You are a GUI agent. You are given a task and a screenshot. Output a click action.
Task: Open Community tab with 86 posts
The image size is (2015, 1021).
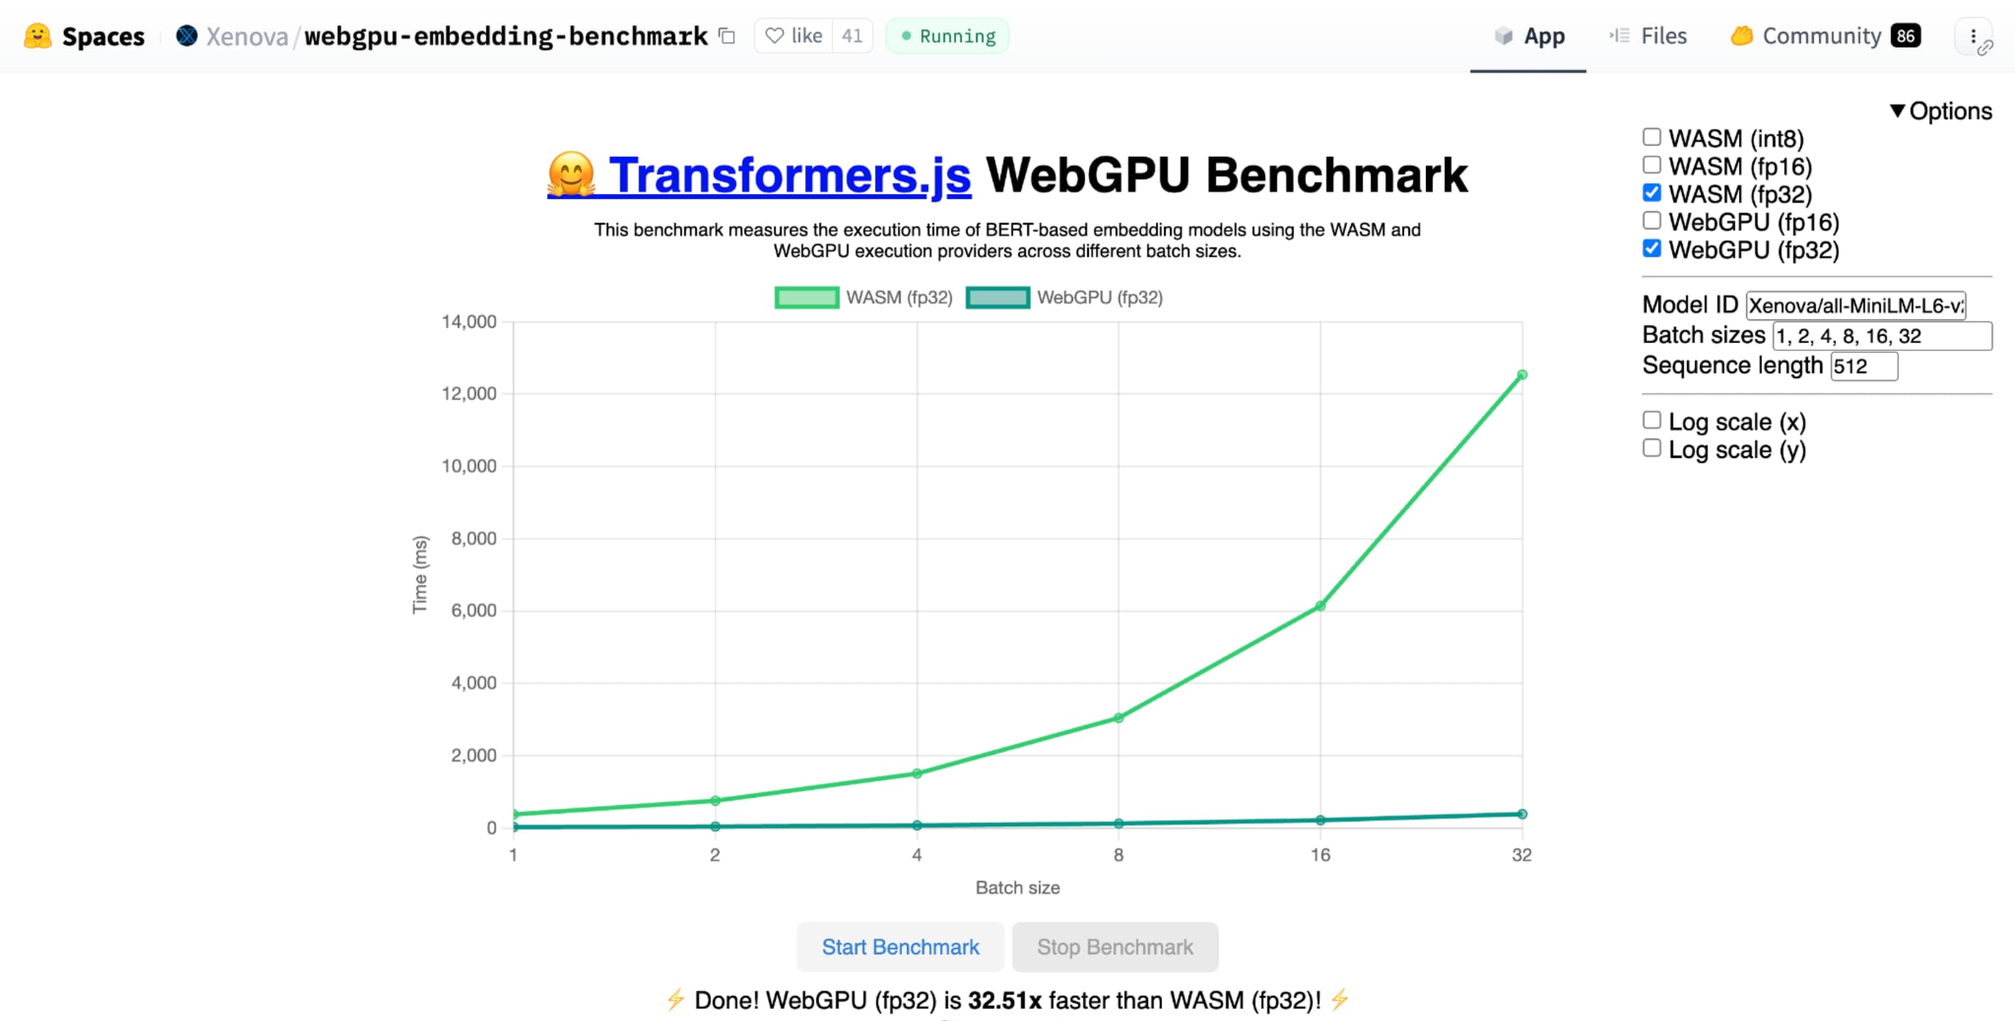(1824, 35)
